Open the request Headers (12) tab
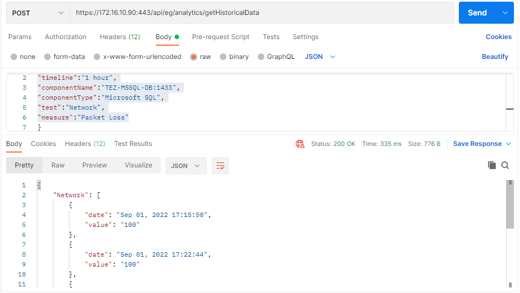520x293 pixels. [x=120, y=37]
